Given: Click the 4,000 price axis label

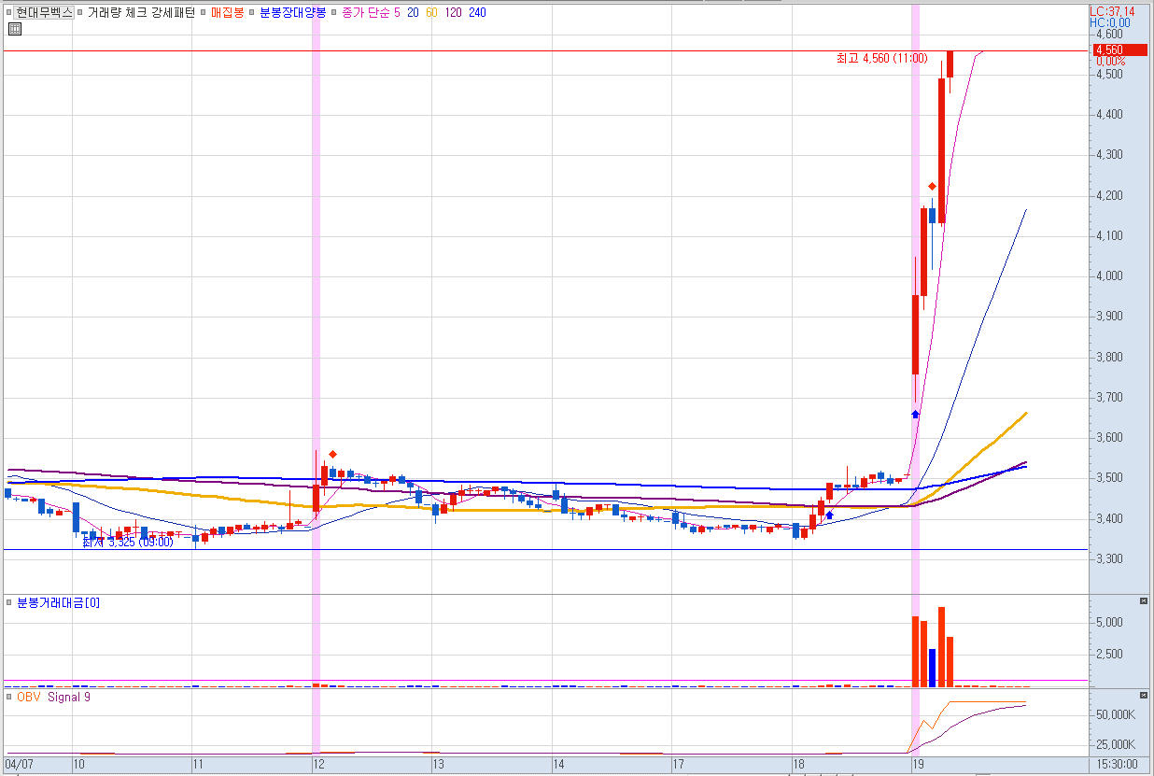Looking at the screenshot, I should pos(1109,275).
